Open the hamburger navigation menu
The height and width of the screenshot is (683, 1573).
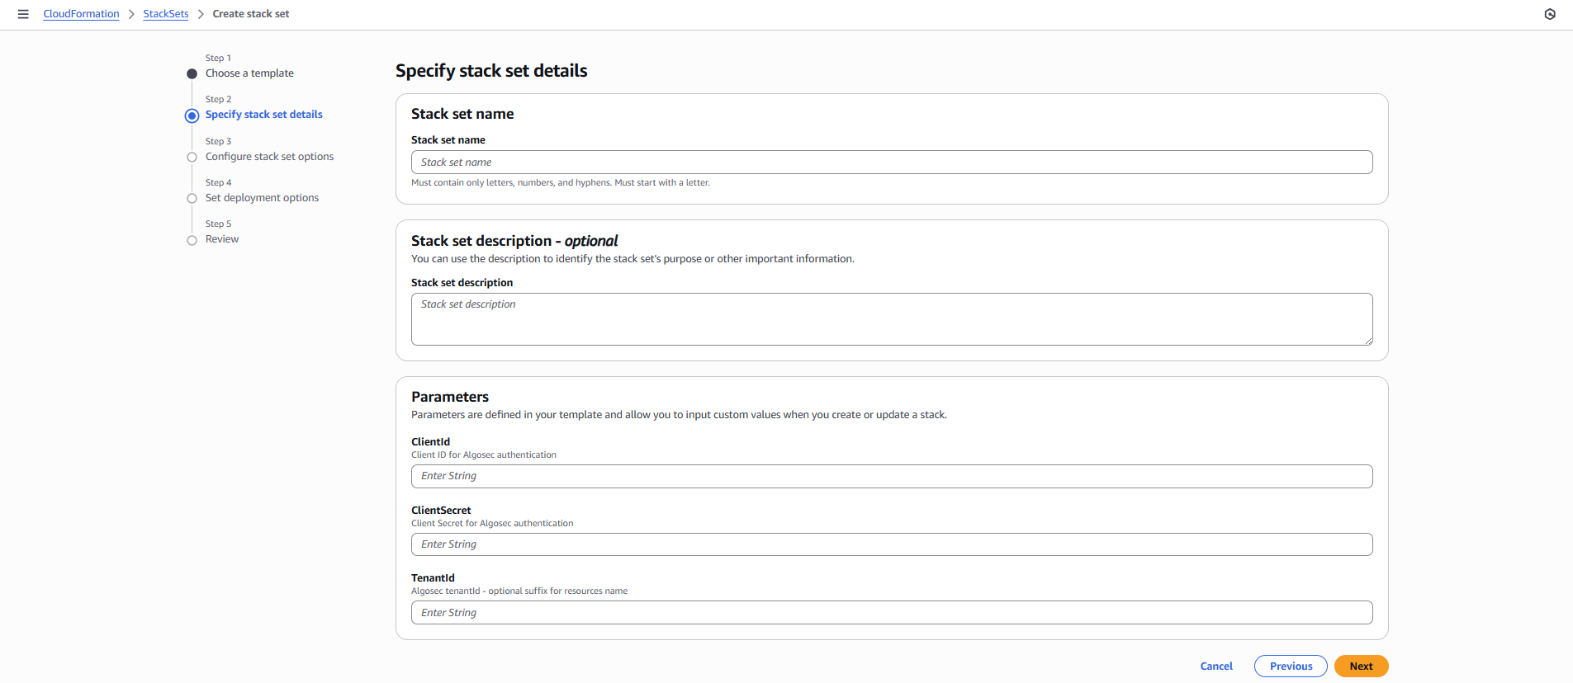[23, 14]
